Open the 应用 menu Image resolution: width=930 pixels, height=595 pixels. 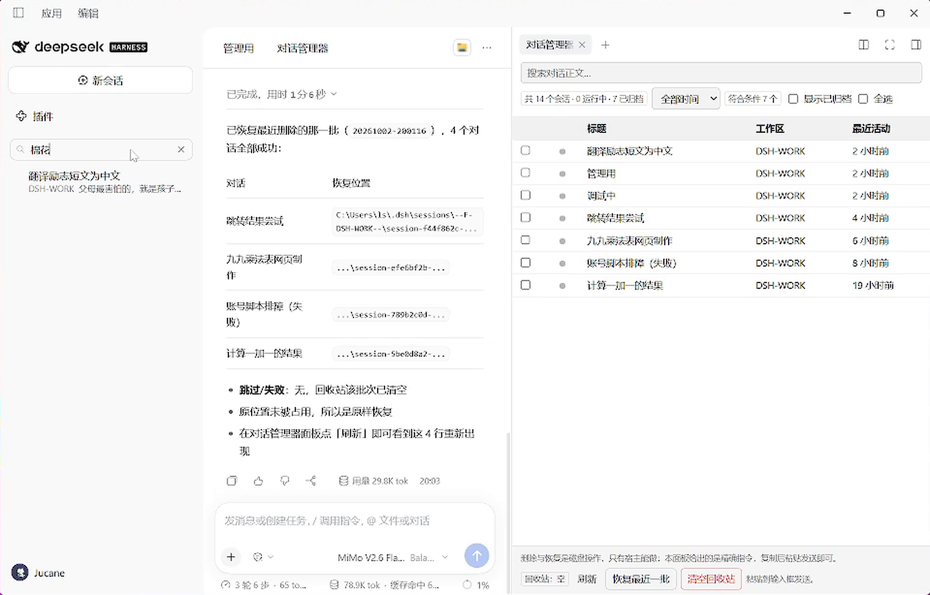(51, 13)
